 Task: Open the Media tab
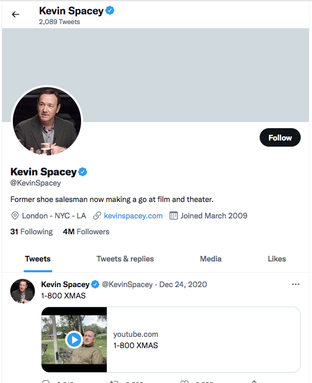click(x=211, y=259)
